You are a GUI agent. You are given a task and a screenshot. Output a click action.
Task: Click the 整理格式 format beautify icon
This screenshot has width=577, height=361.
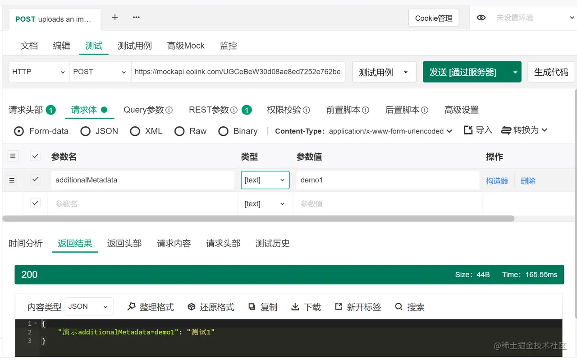pos(132,307)
